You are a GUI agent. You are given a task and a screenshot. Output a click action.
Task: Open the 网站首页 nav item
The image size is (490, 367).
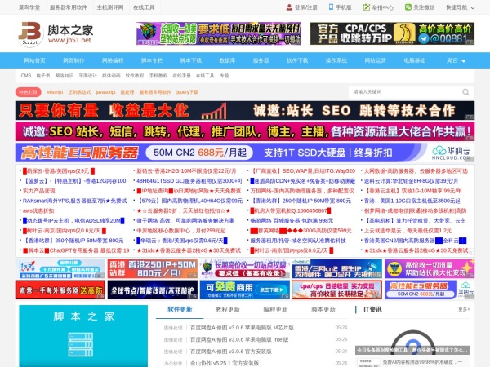34,60
